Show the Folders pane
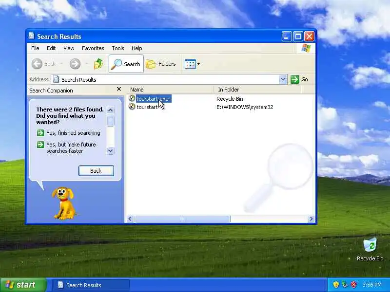The image size is (390, 292). 161,64
